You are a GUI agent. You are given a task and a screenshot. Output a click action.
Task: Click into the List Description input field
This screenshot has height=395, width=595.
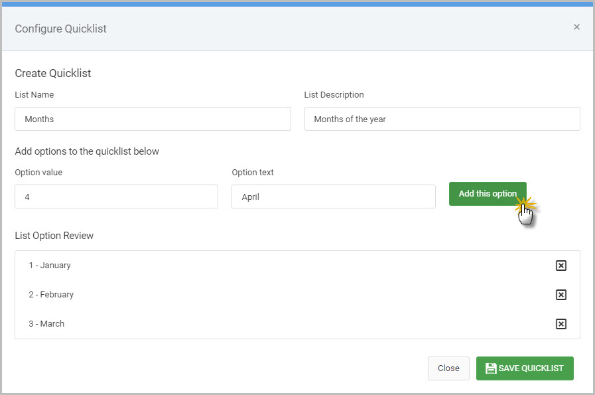[442, 119]
